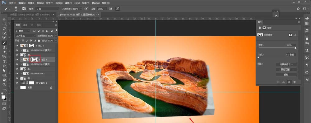Select the Eraser tool
The width and height of the screenshot is (311, 123).
point(4,52)
